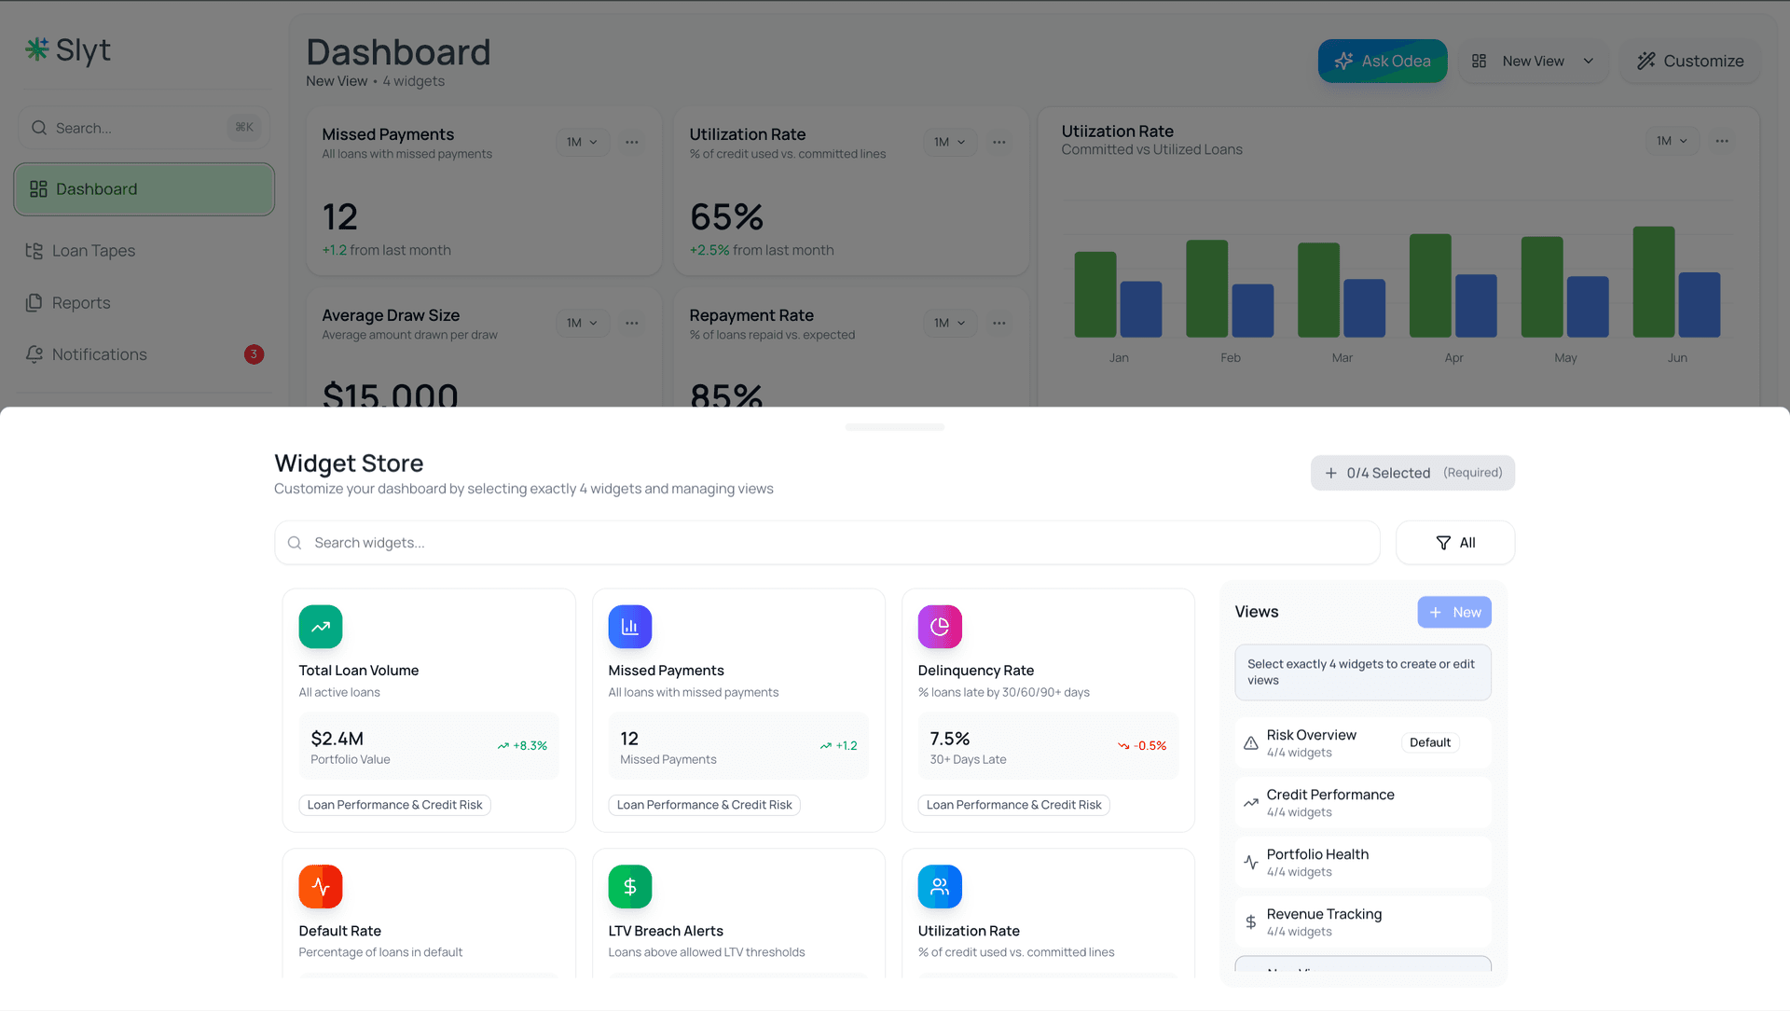Screen dimensions: 1790x1011
Task: Open the New View dropdown
Action: point(1534,61)
